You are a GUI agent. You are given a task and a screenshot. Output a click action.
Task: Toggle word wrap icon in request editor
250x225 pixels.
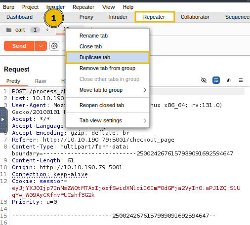[216, 80]
